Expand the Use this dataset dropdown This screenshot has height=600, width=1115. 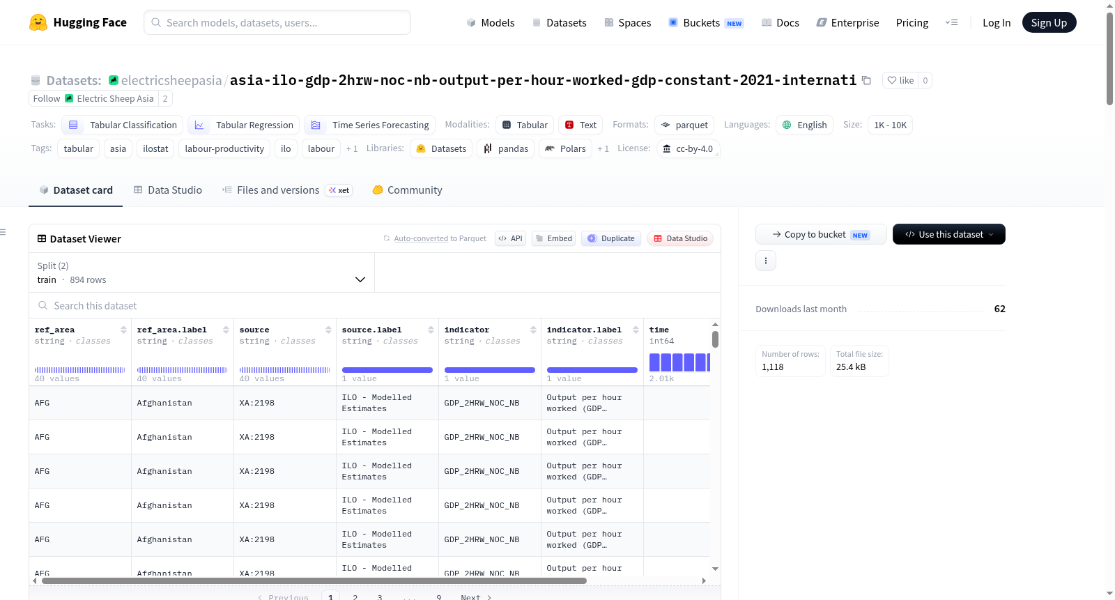949,234
